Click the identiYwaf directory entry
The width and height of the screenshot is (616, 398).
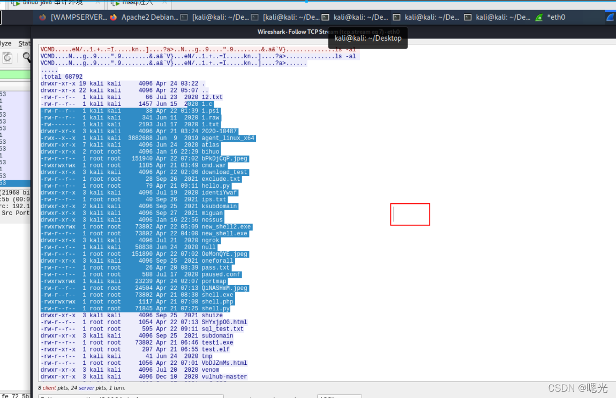coord(219,193)
